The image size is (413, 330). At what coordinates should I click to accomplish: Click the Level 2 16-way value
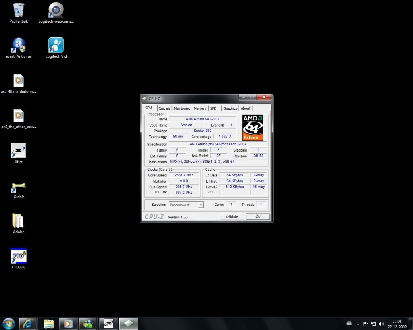(x=259, y=187)
